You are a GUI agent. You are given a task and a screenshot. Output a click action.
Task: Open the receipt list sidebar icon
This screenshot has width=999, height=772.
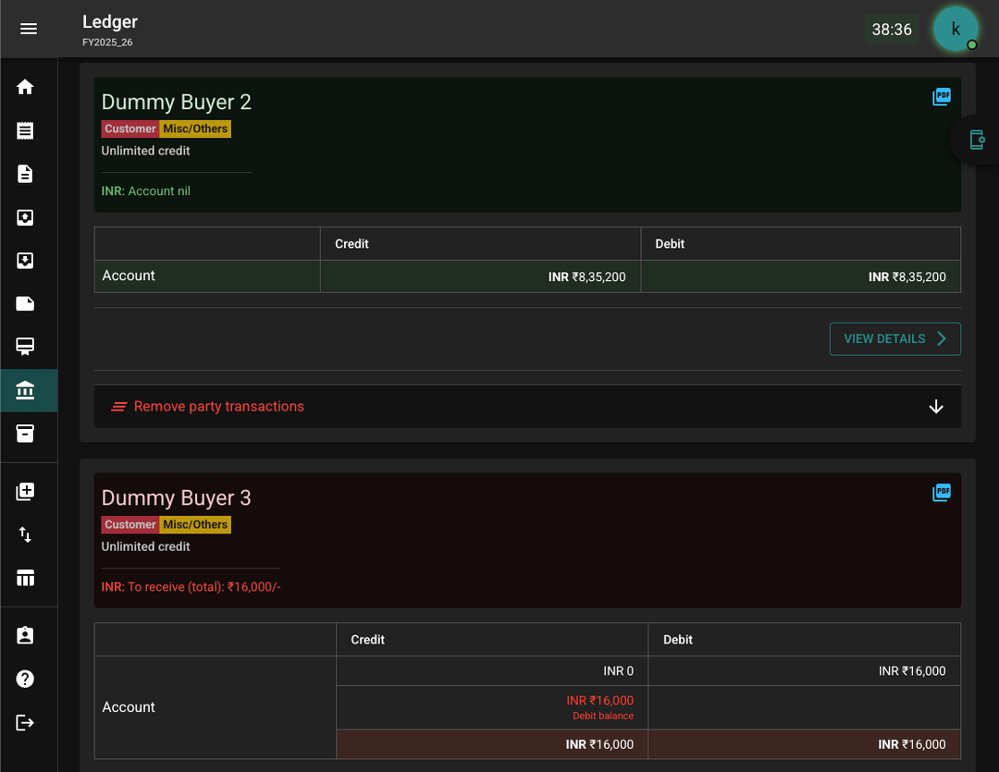tap(25, 130)
